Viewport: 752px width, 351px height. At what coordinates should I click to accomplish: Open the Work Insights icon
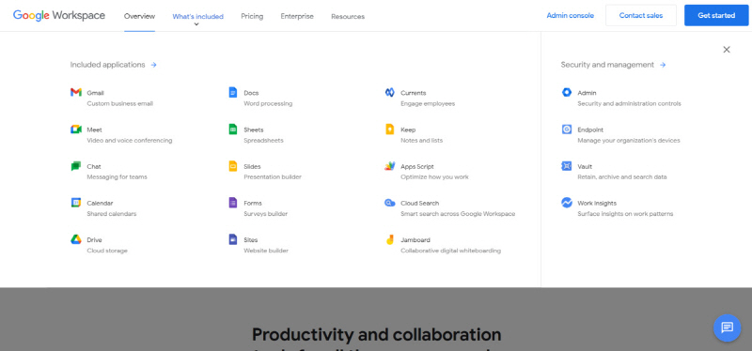(x=567, y=203)
